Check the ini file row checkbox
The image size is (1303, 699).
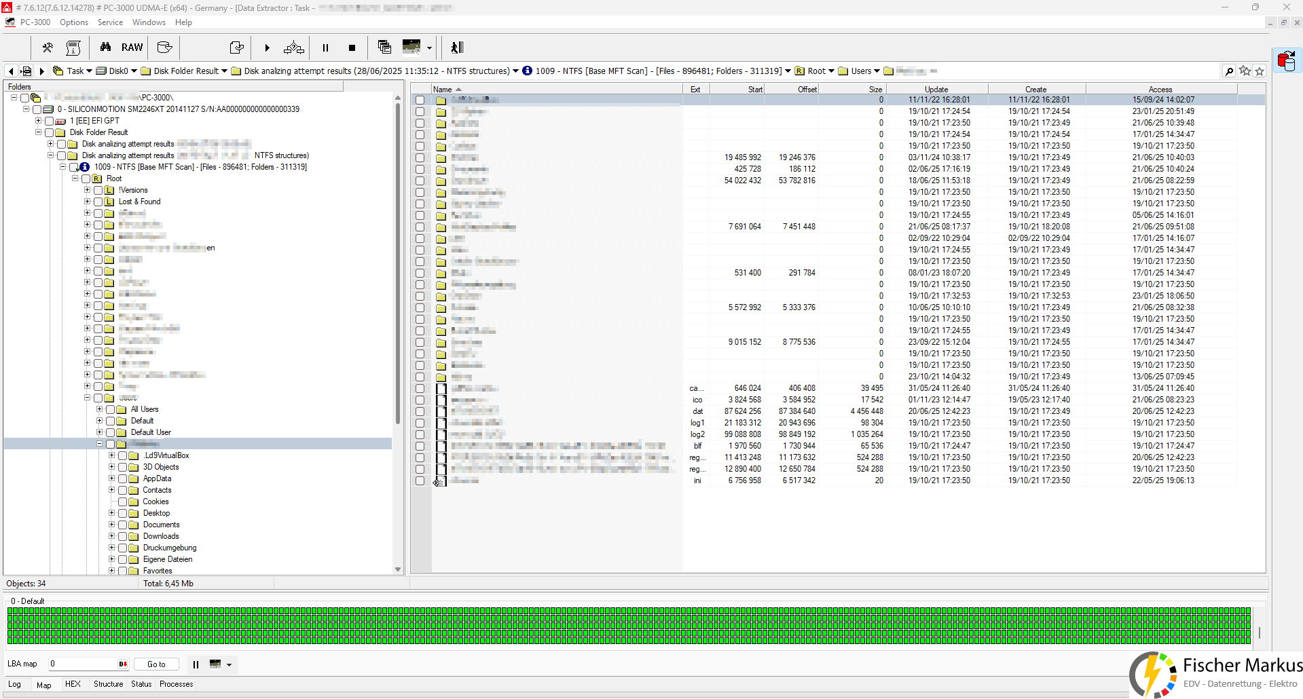tap(420, 480)
